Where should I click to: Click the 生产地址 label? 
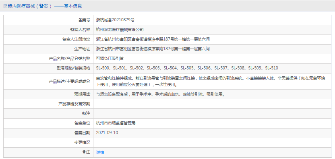coord(82,49)
